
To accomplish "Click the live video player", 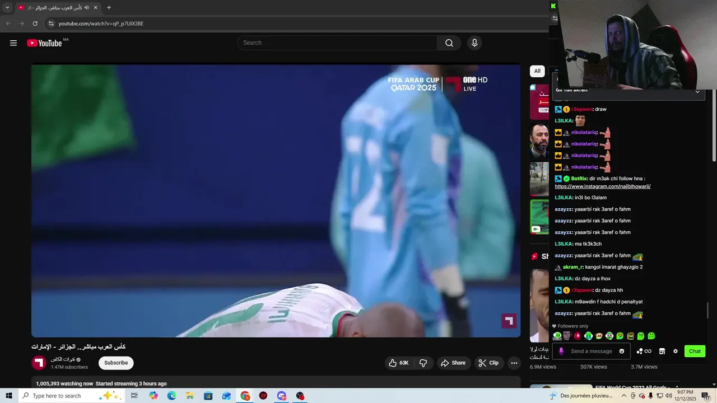I will pos(276,200).
